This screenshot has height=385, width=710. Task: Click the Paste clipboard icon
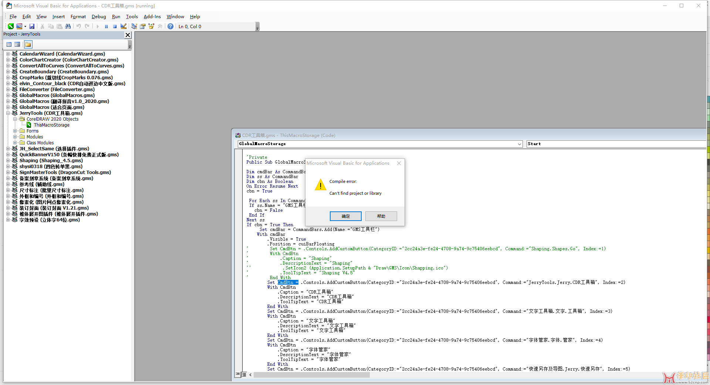[59, 26]
